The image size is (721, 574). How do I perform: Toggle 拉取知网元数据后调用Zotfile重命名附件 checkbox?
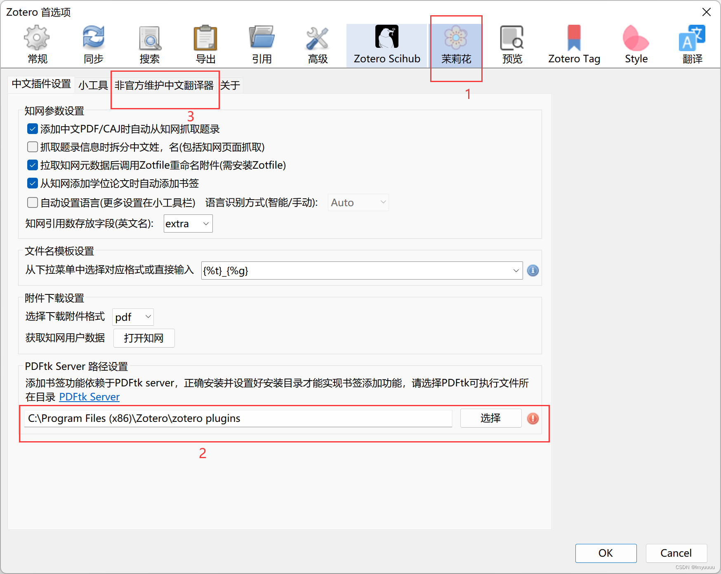pos(33,165)
